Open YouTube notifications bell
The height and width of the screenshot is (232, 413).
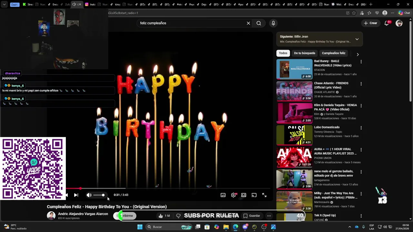(387, 23)
